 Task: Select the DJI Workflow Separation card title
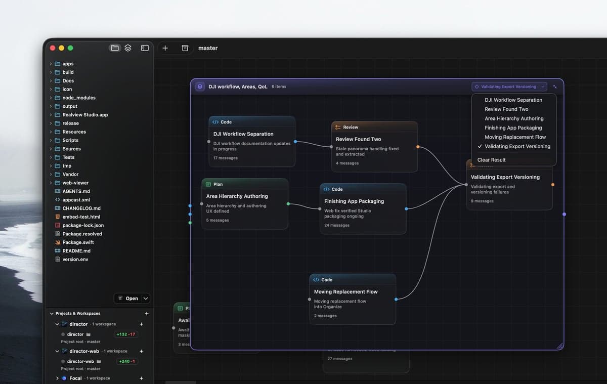pos(243,134)
